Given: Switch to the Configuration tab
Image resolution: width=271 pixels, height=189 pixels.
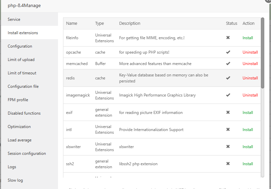Looking at the screenshot, I should click(x=20, y=46).
